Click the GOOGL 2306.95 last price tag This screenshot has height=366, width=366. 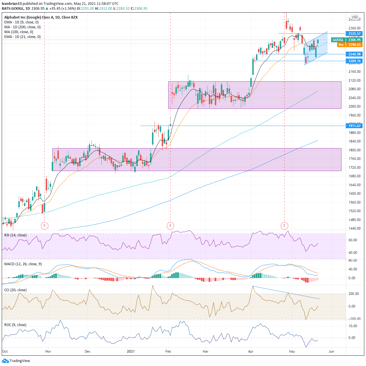(347, 40)
